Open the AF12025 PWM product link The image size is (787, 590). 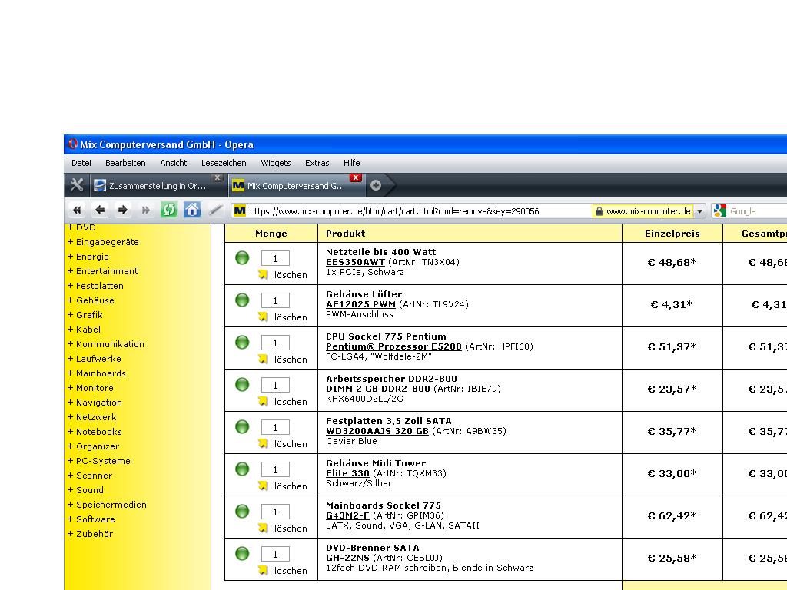click(x=361, y=304)
